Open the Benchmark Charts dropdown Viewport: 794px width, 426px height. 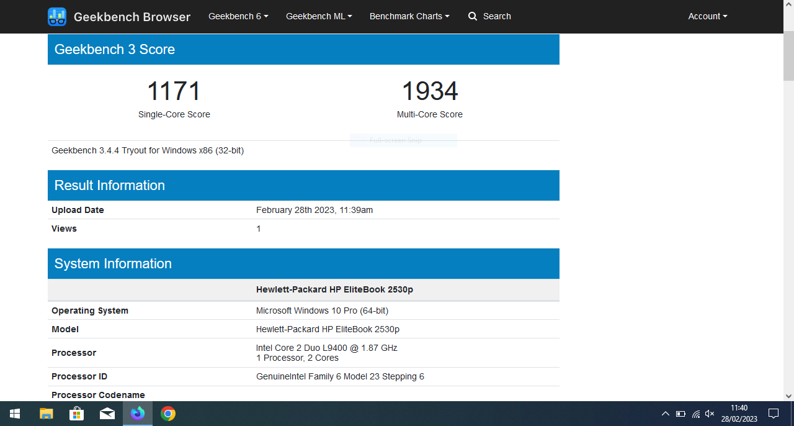pyautogui.click(x=409, y=16)
